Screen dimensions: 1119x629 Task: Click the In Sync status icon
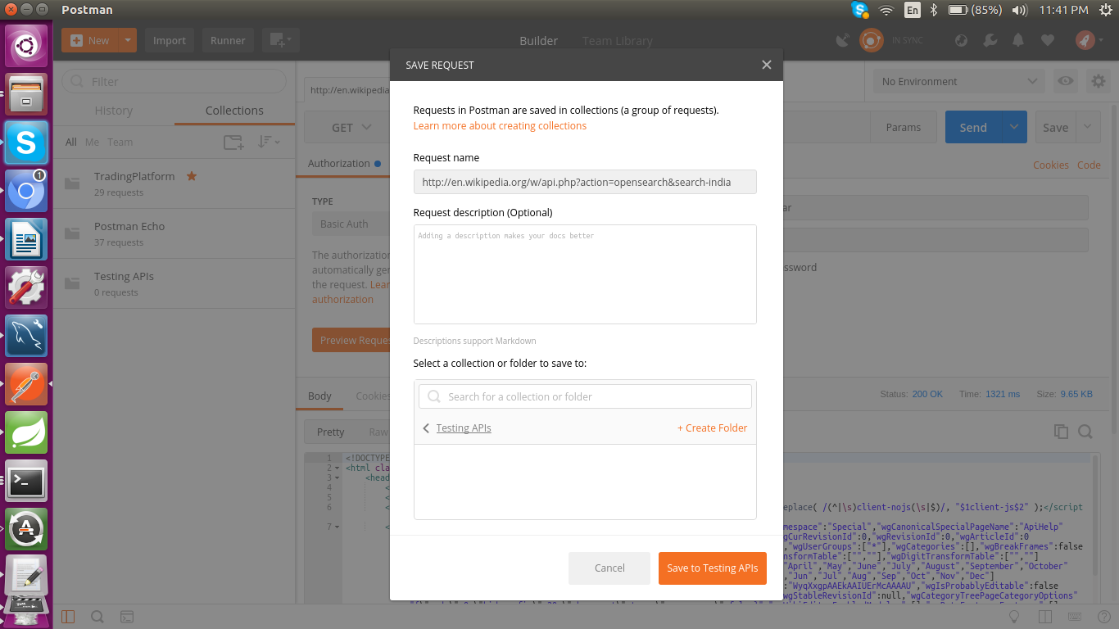pyautogui.click(x=871, y=40)
